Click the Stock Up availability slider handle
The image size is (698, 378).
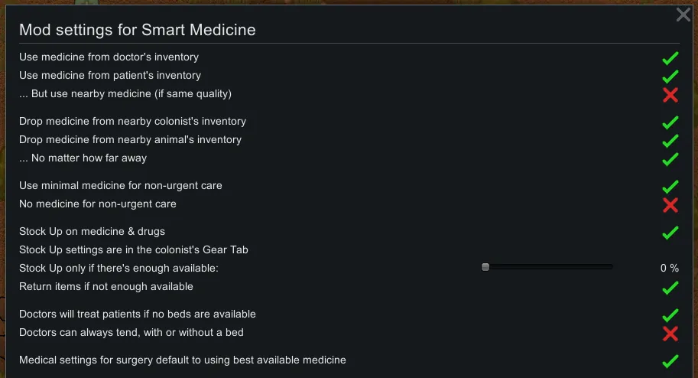485,267
